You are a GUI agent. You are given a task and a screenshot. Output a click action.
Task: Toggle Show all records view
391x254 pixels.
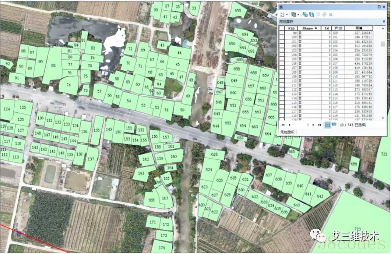(327, 125)
